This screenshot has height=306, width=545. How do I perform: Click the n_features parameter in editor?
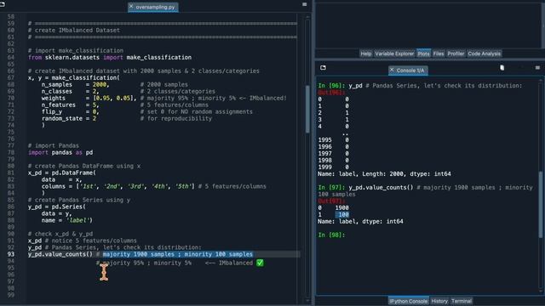click(59, 105)
